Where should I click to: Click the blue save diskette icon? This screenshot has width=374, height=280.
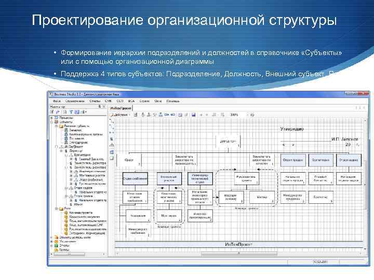[x=193, y=115]
